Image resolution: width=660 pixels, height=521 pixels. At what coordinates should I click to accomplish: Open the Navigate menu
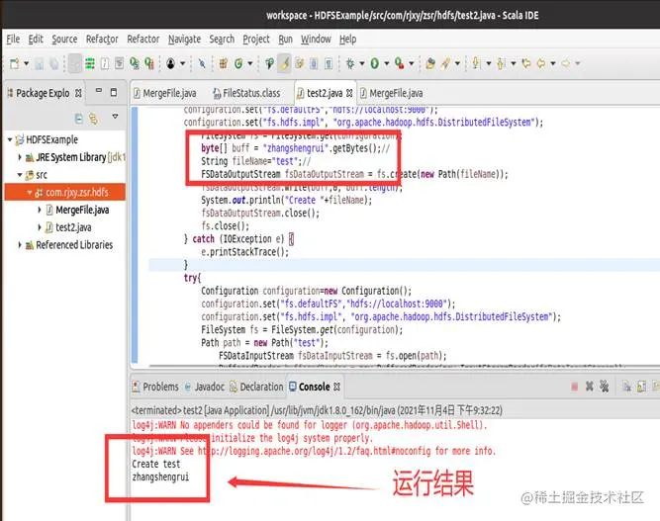pos(184,40)
